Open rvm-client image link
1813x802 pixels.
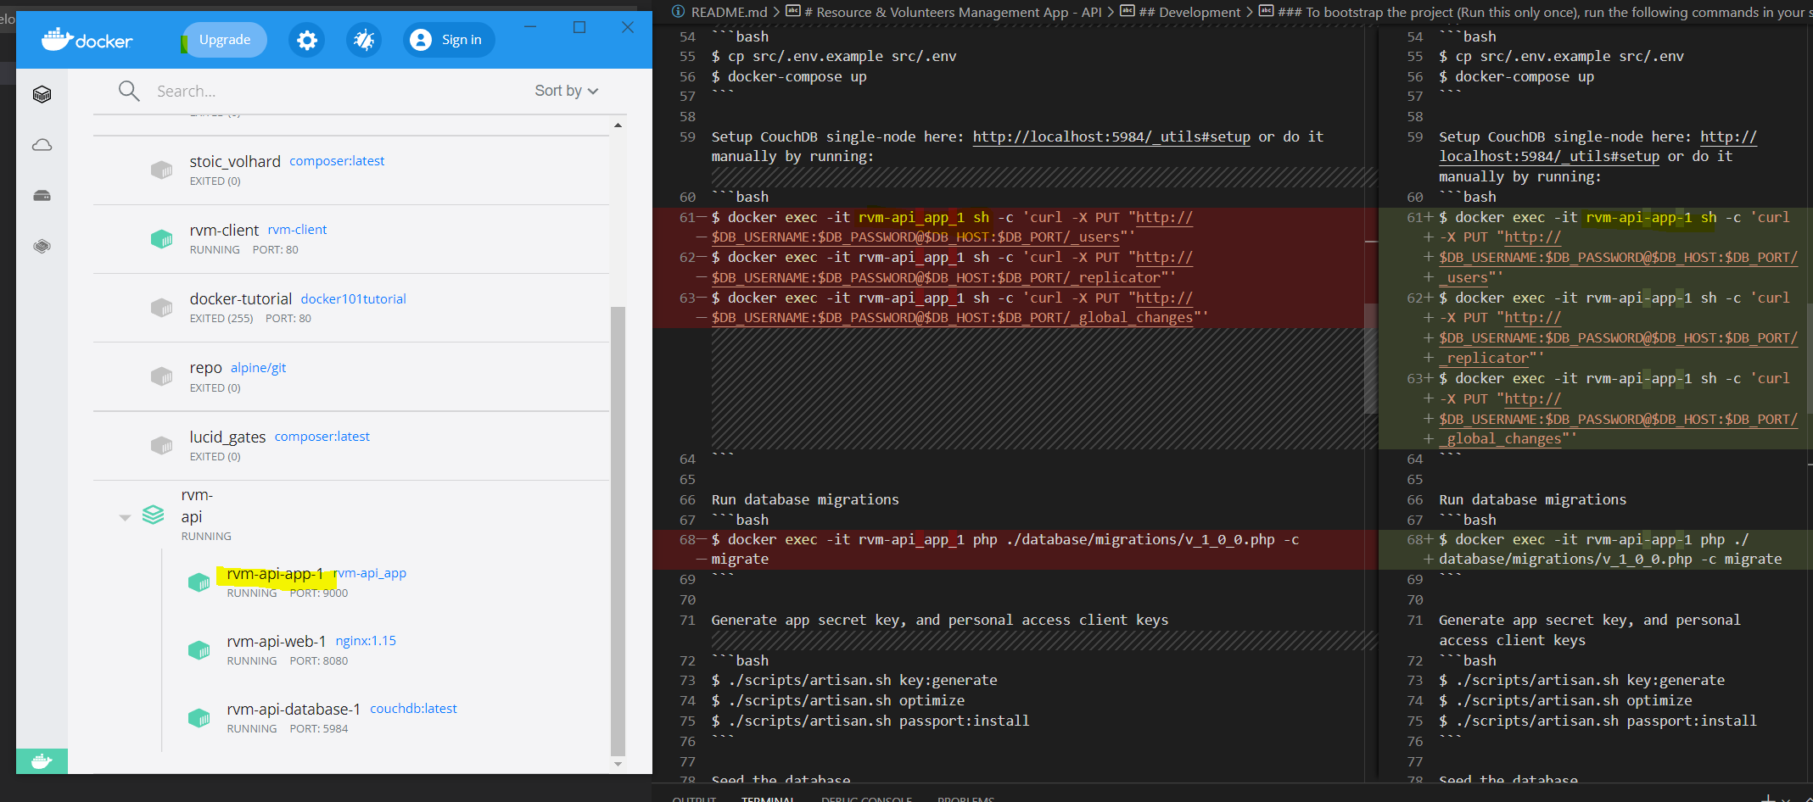tap(297, 230)
